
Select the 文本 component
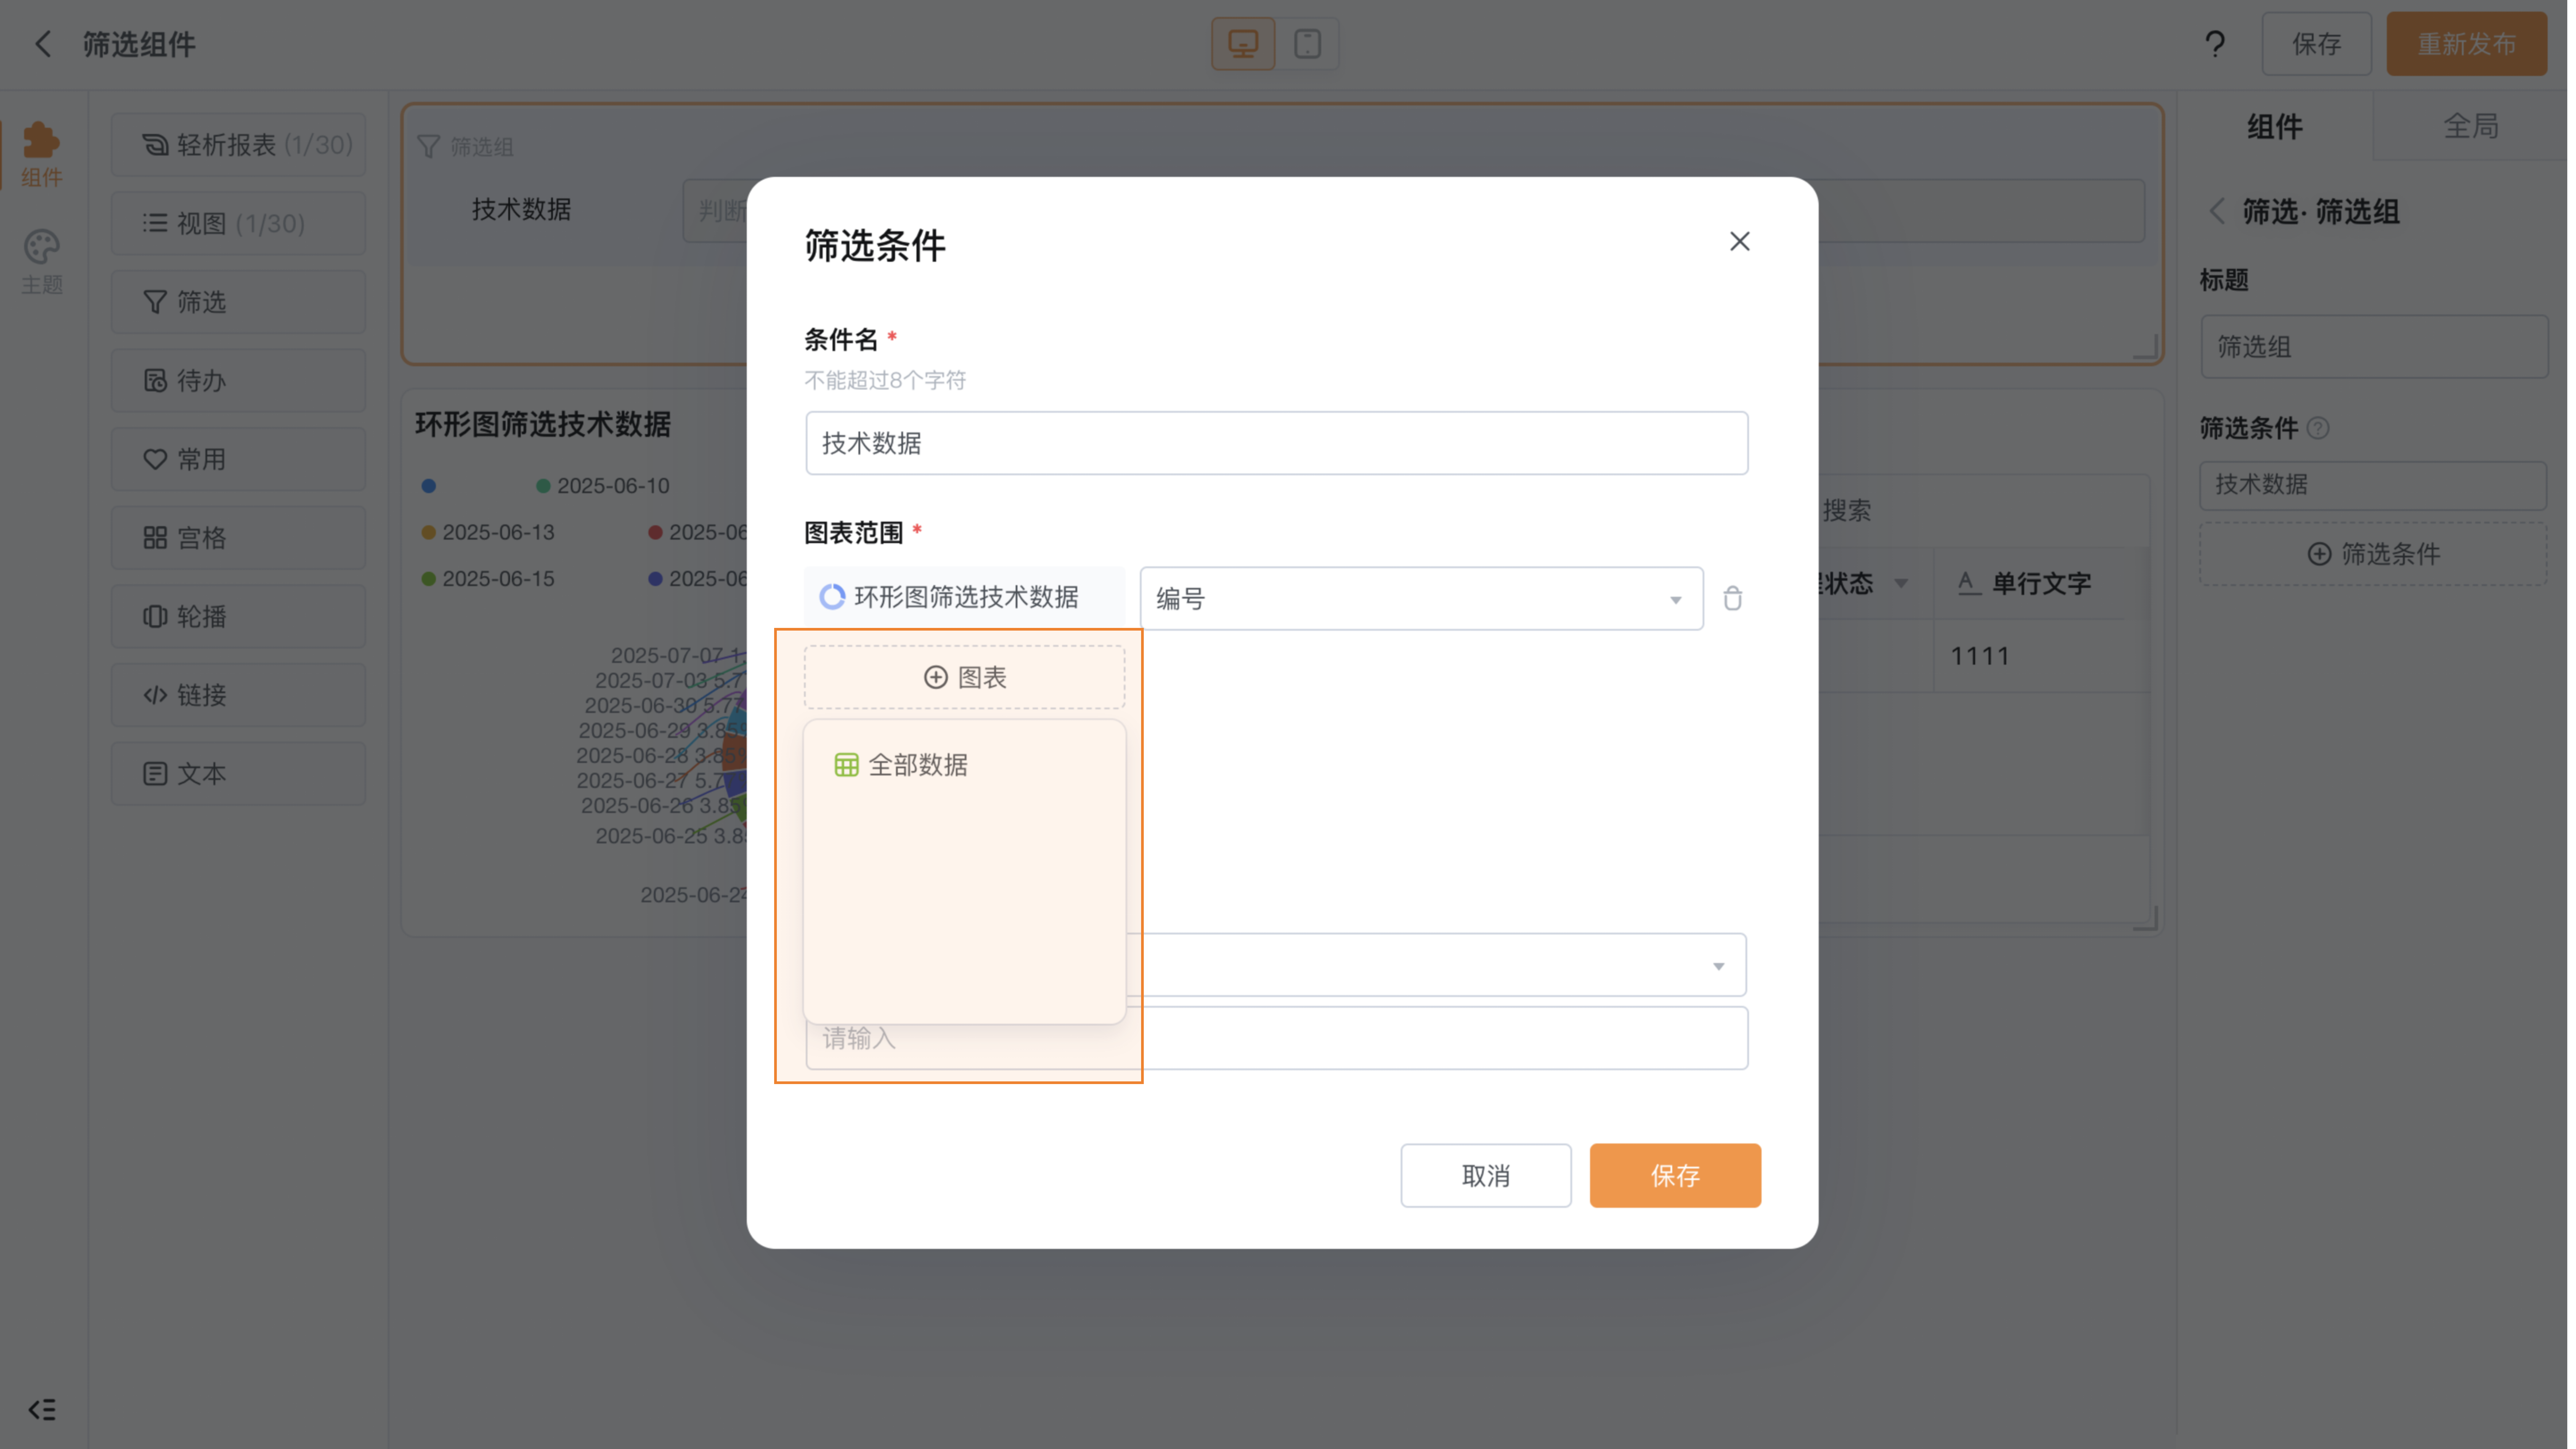[238, 773]
